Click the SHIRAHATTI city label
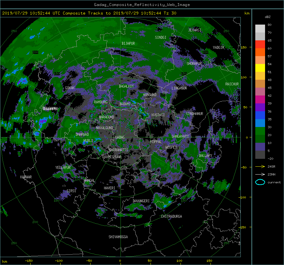This screenshot has height=265, width=284. click(x=118, y=150)
